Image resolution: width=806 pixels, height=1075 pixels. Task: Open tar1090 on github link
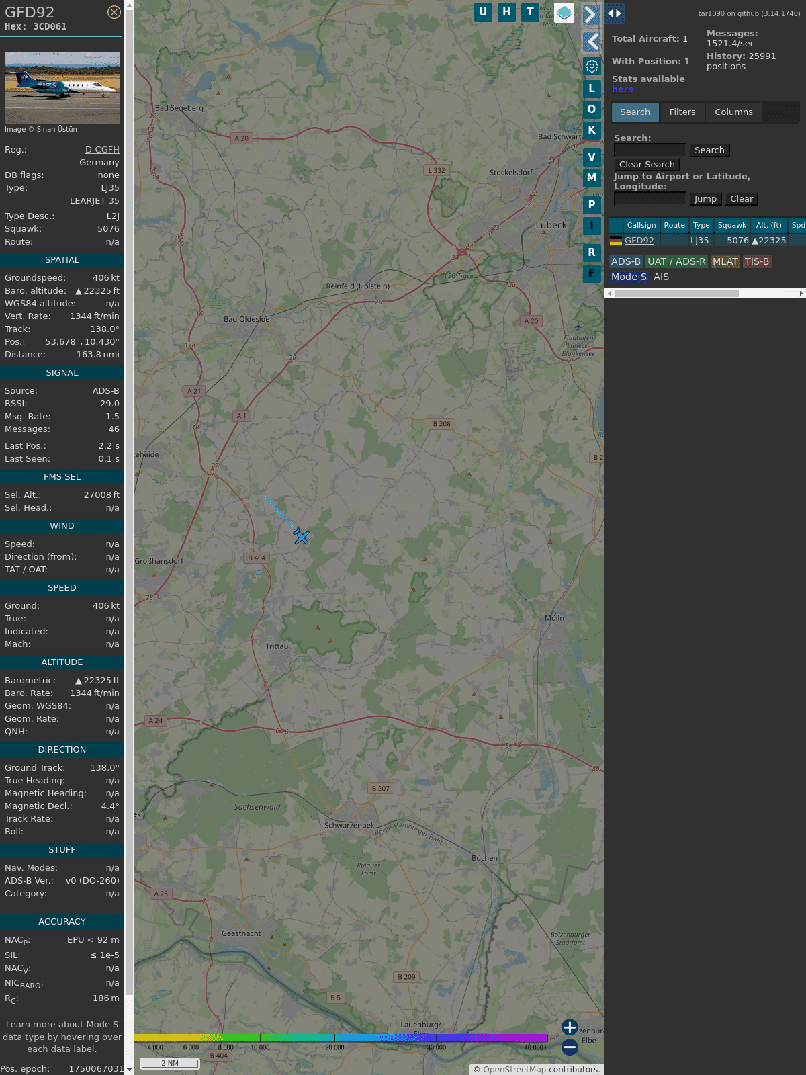tap(749, 13)
